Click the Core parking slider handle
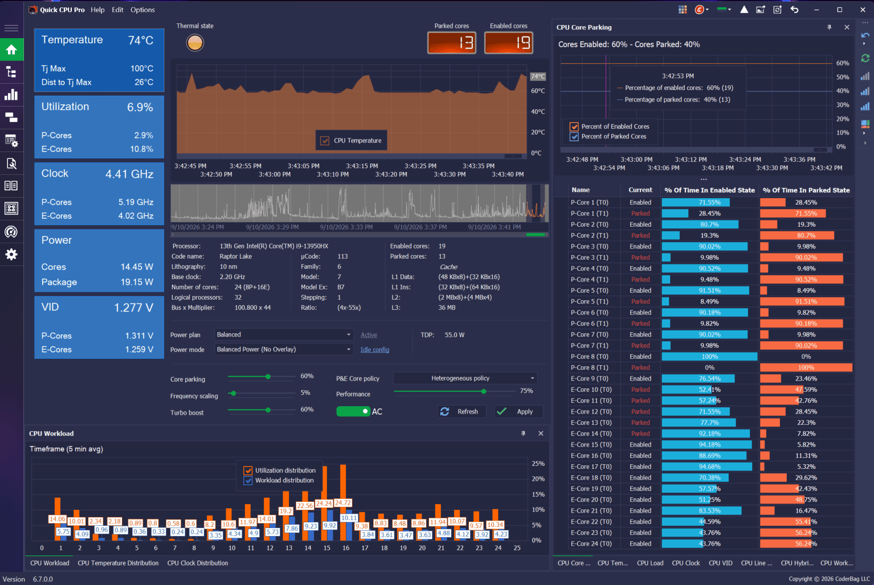Viewport: 874px width, 585px height. tap(268, 377)
